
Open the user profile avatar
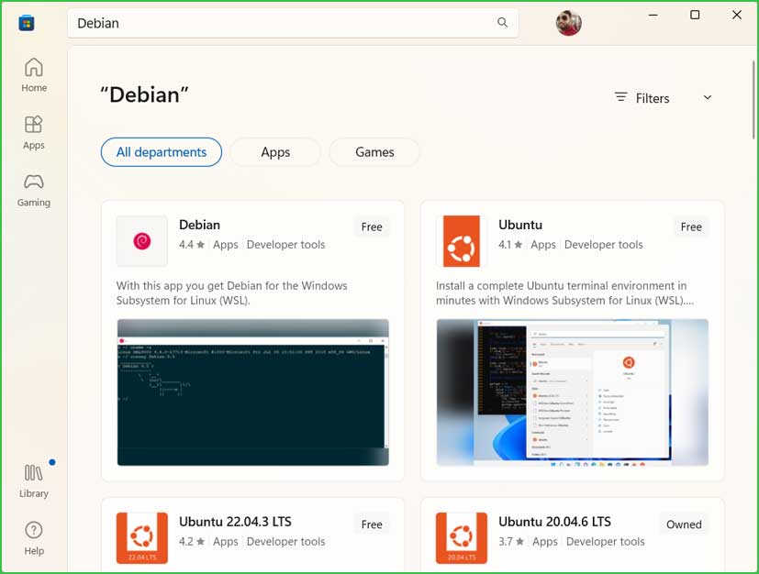coord(569,23)
